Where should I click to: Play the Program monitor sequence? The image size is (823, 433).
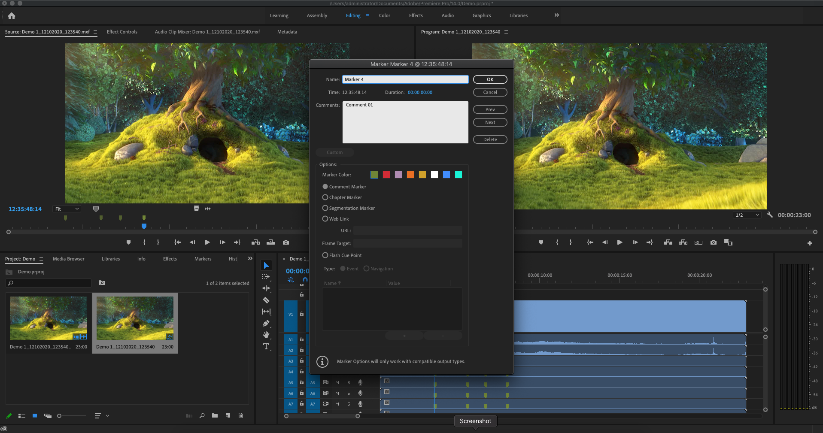pos(620,242)
